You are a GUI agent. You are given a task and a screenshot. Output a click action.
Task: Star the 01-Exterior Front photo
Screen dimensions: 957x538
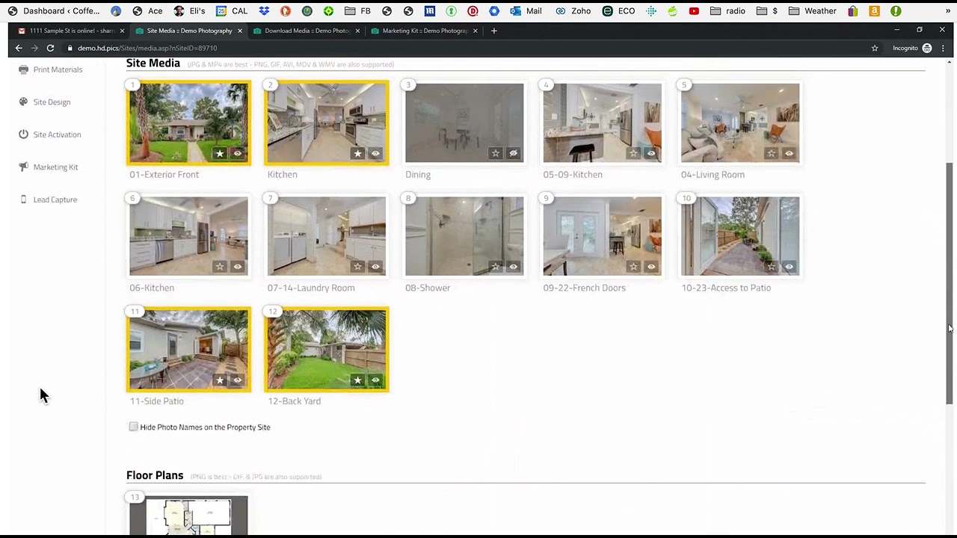[x=220, y=153]
